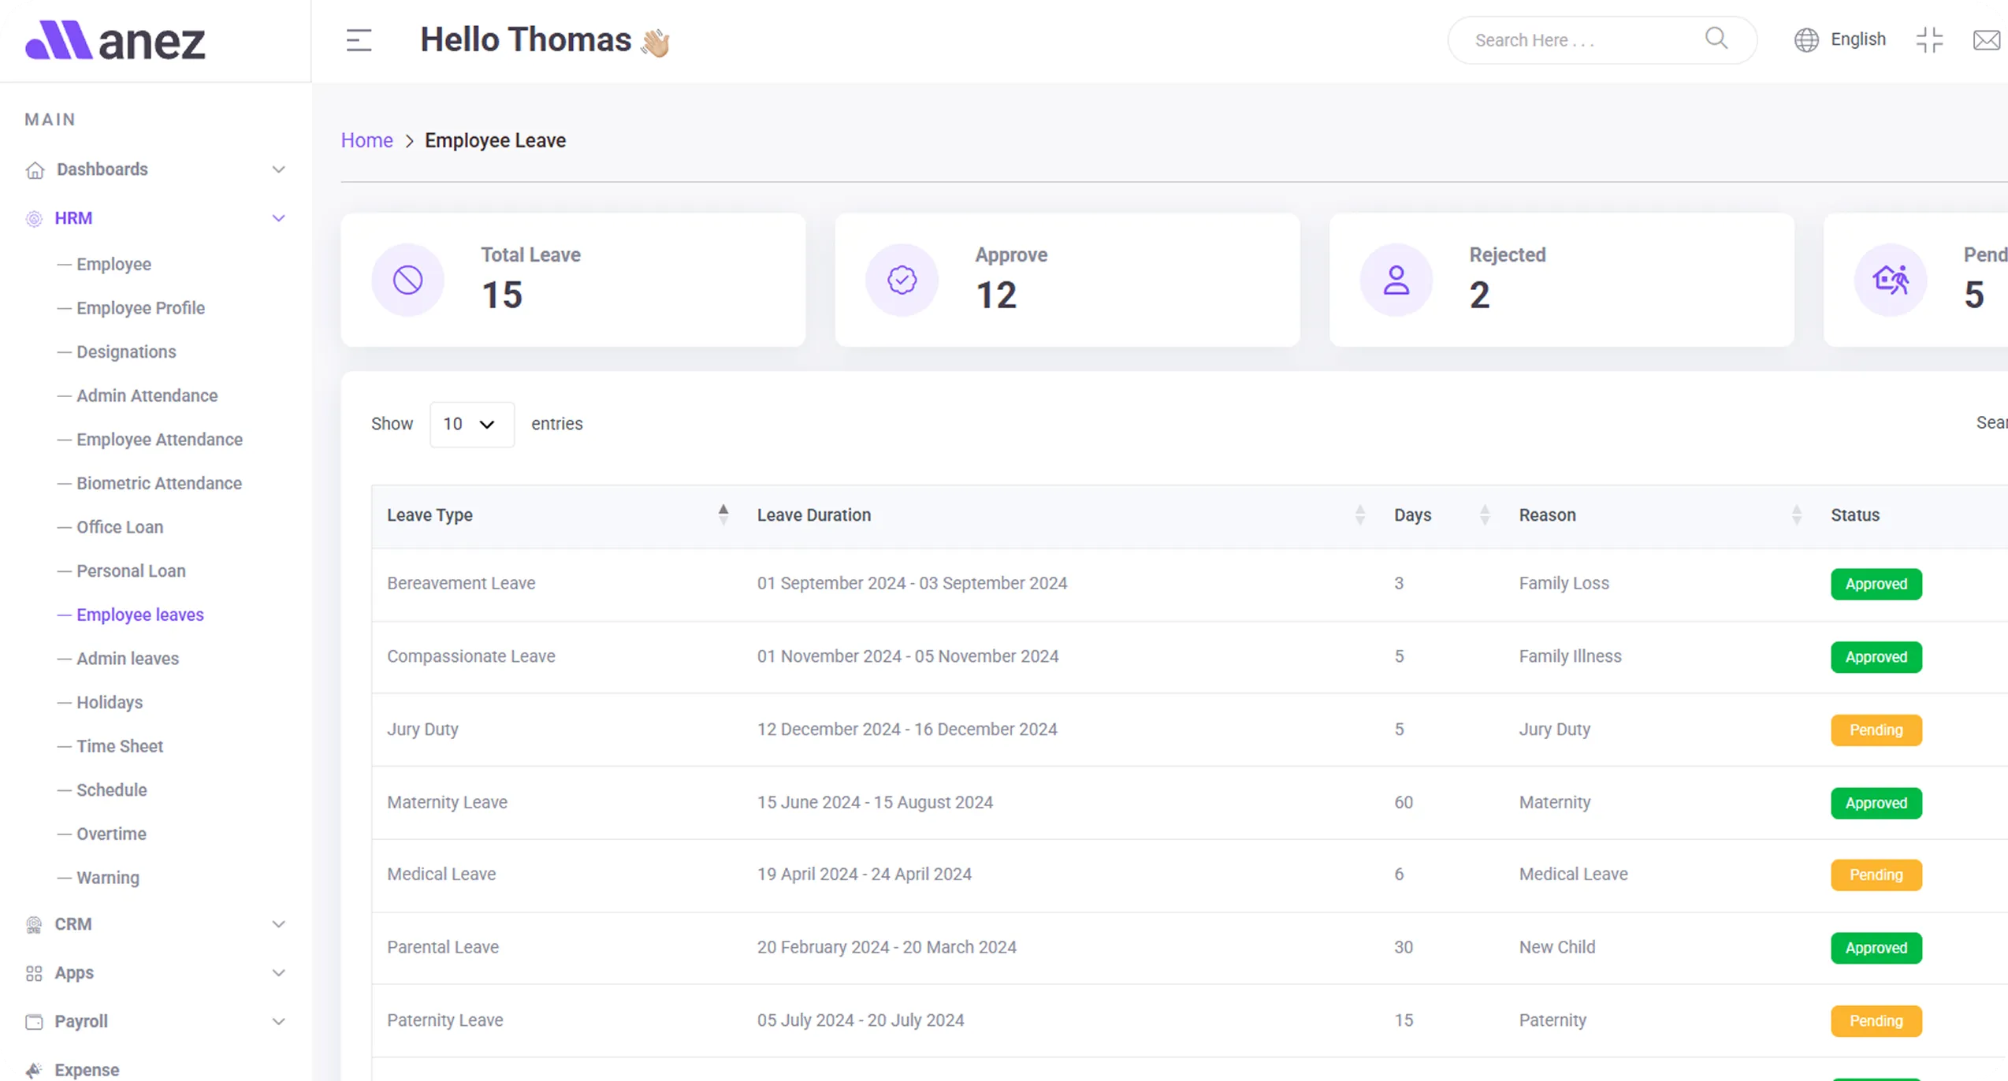Open Holidays menu item
This screenshot has width=2008, height=1081.
(110, 702)
